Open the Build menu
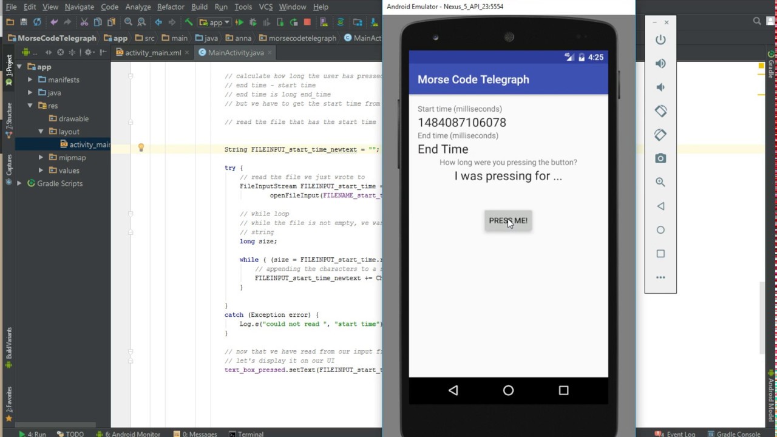Screen dimensions: 777x437 (199, 7)
